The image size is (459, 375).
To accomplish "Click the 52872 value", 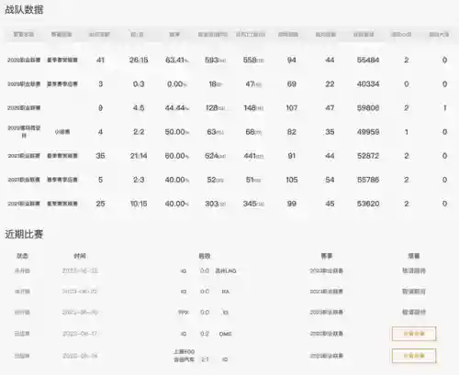I will 368,156.
